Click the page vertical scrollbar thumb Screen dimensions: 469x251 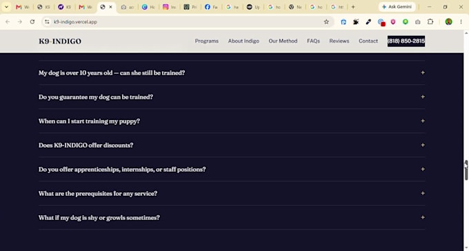pyautogui.click(x=466, y=170)
